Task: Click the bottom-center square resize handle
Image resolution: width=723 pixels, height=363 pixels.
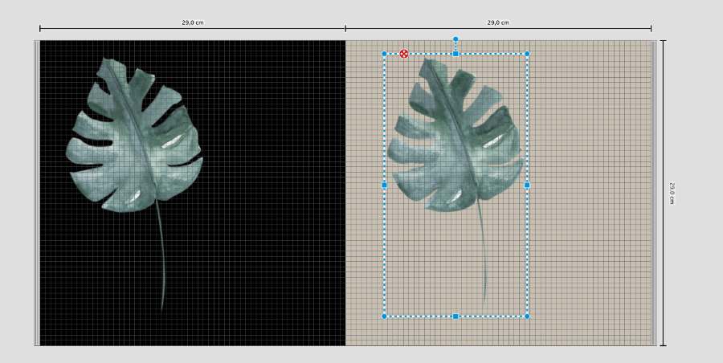Action: 455,316
